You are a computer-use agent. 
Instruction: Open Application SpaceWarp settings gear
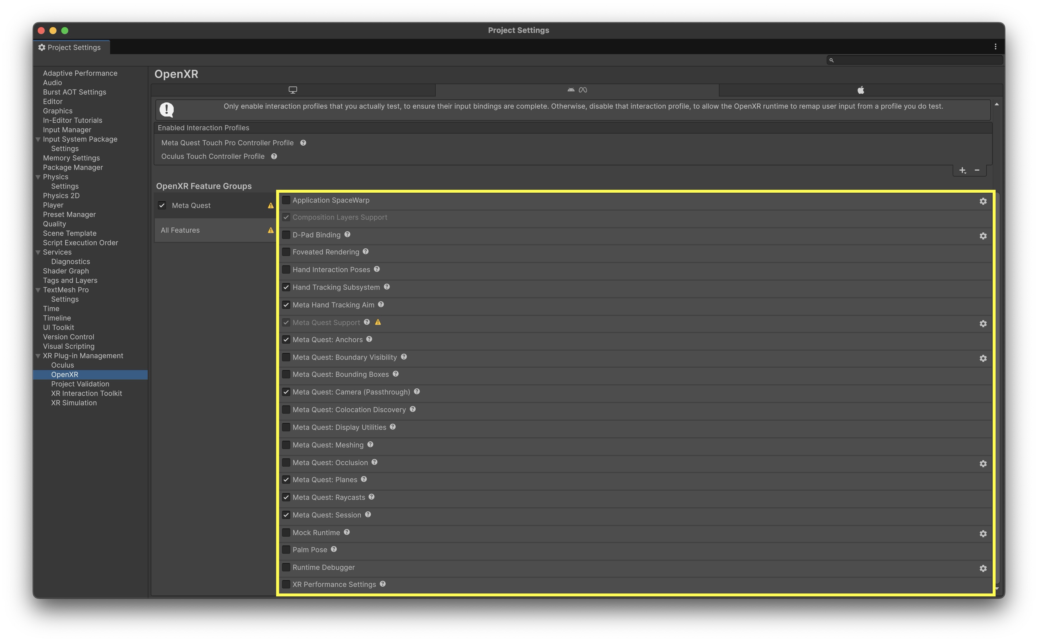(x=983, y=201)
